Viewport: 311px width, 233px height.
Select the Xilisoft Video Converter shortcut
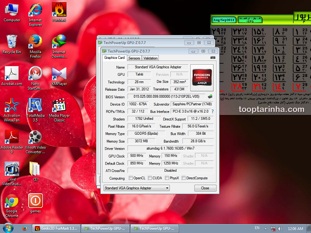tap(35, 142)
